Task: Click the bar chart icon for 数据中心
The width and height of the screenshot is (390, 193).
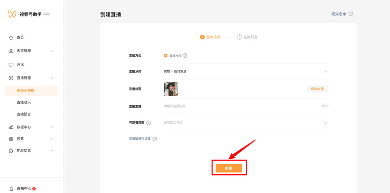Action: coord(11,127)
